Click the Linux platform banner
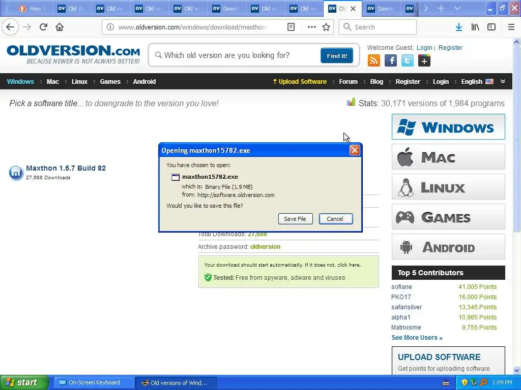 coord(448,187)
